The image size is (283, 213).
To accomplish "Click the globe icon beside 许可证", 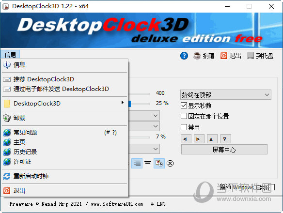I will [x=7, y=162].
